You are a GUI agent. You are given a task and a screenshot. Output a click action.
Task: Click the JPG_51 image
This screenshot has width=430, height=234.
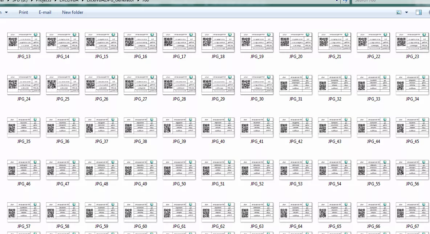click(218, 170)
